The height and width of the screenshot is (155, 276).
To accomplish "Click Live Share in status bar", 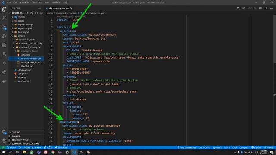I will click(x=61, y=147).
